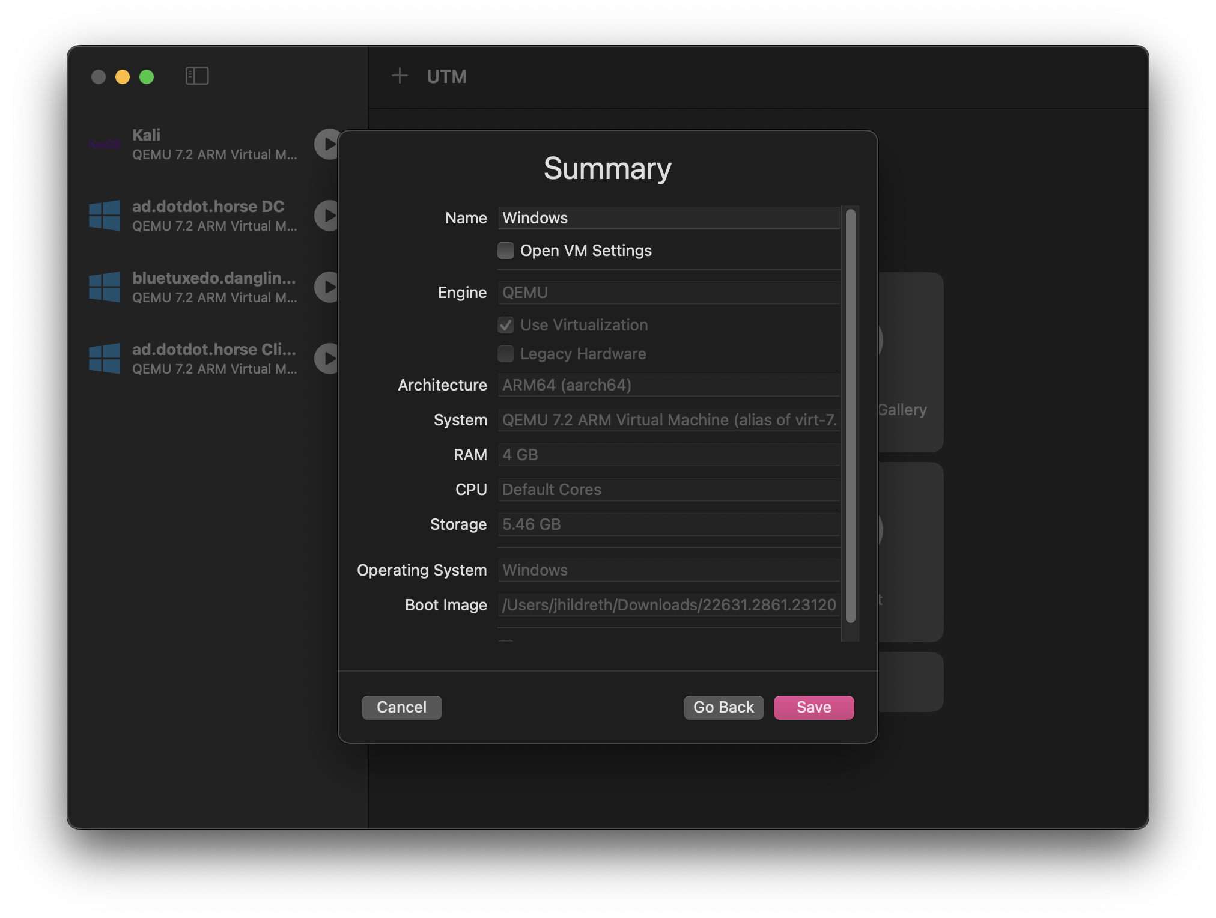Toggle the Legacy Hardware checkbox
Viewport: 1216px width, 918px height.
506,354
